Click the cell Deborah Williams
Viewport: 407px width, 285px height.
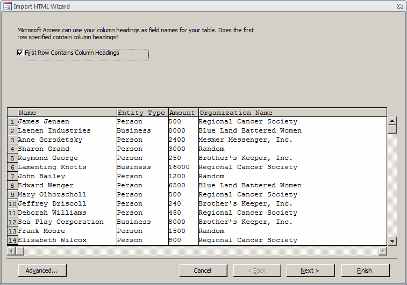coord(67,213)
